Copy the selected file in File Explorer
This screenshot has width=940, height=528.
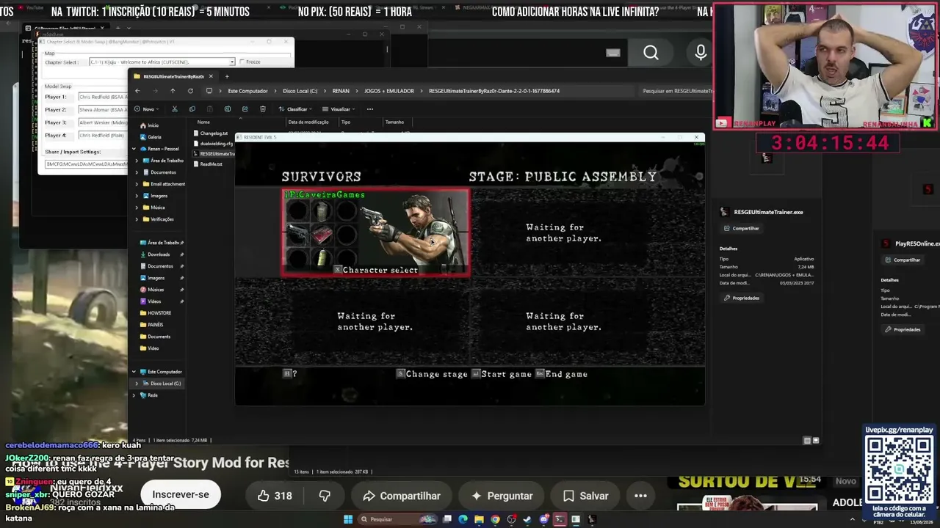point(192,109)
